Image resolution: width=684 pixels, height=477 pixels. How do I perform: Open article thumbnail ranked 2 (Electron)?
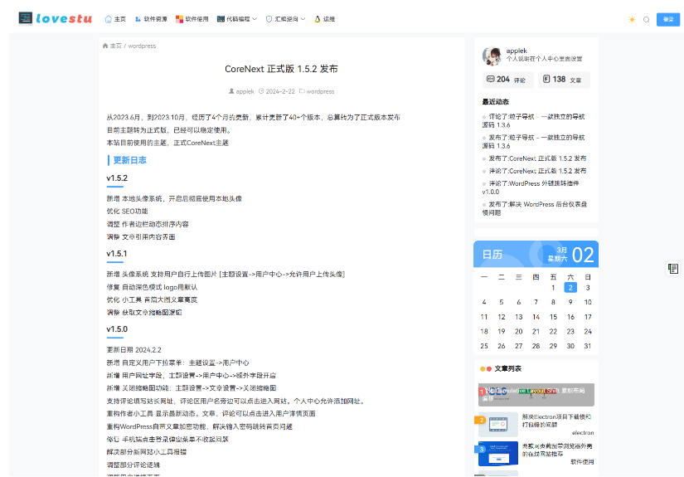pos(498,424)
